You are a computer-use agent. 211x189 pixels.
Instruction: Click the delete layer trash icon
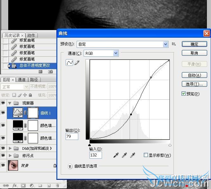57,186
